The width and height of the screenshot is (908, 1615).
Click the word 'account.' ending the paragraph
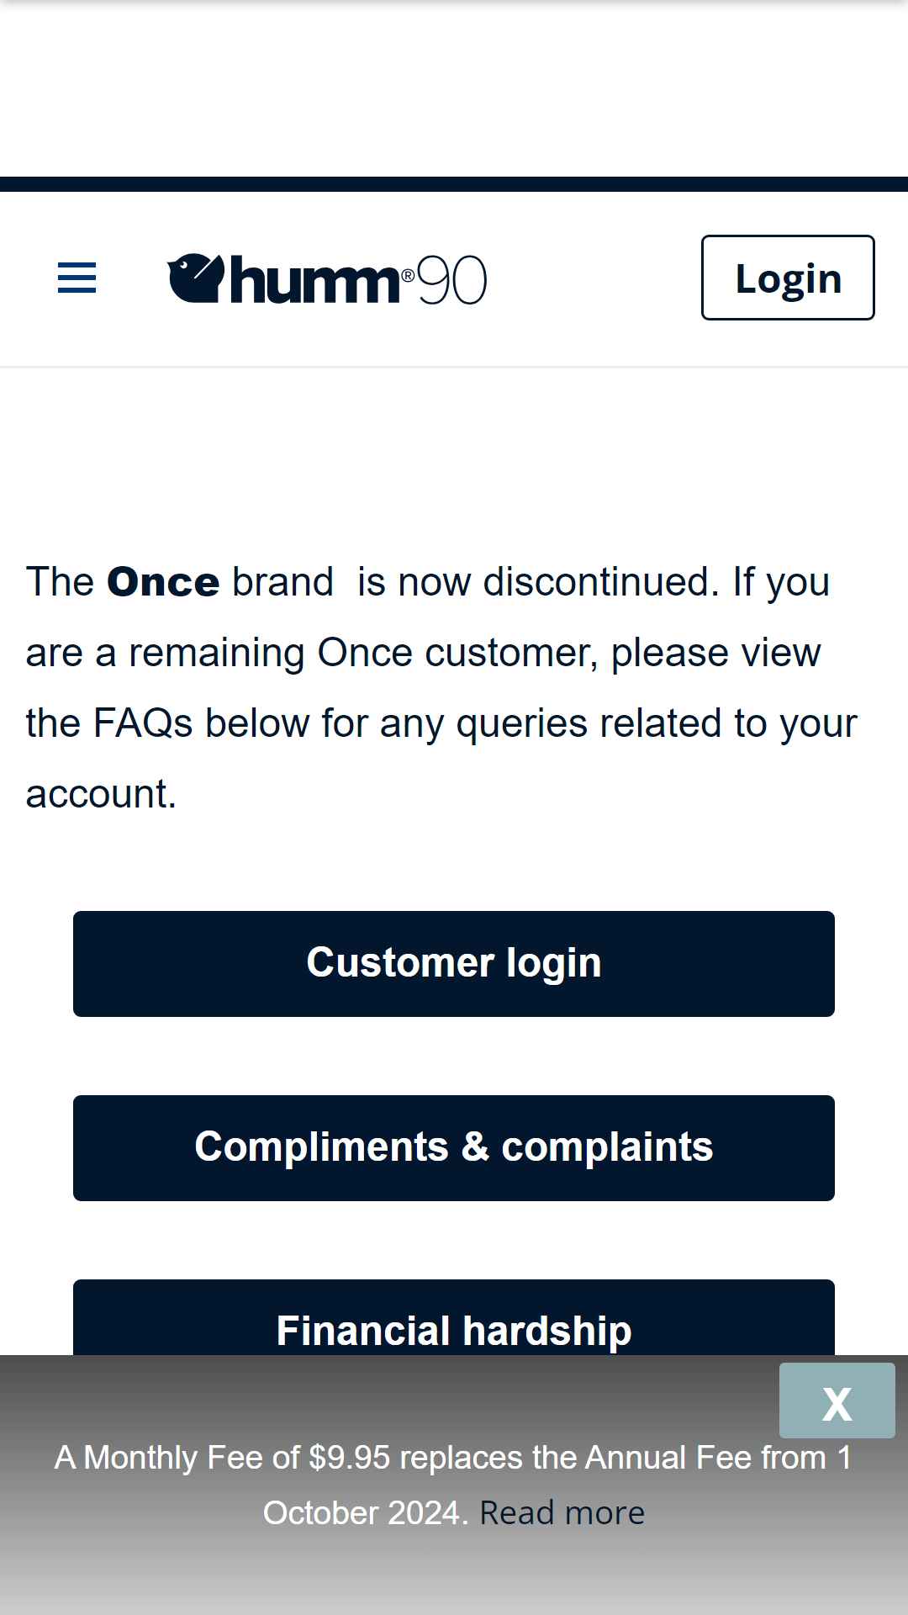[101, 795]
